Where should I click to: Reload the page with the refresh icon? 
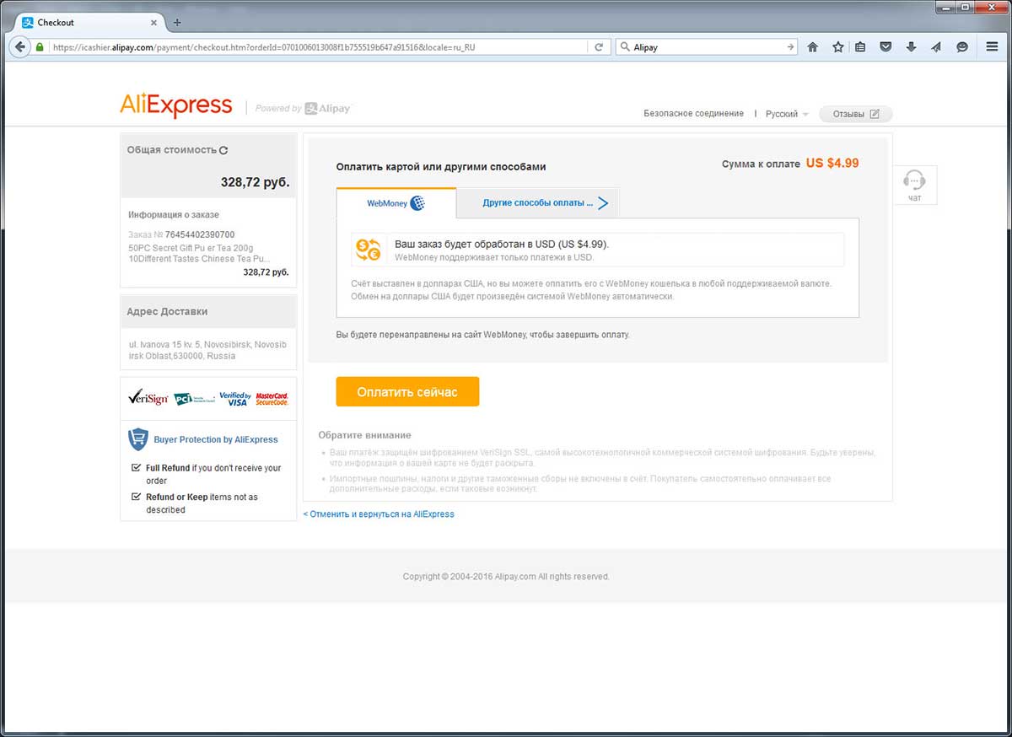(599, 47)
